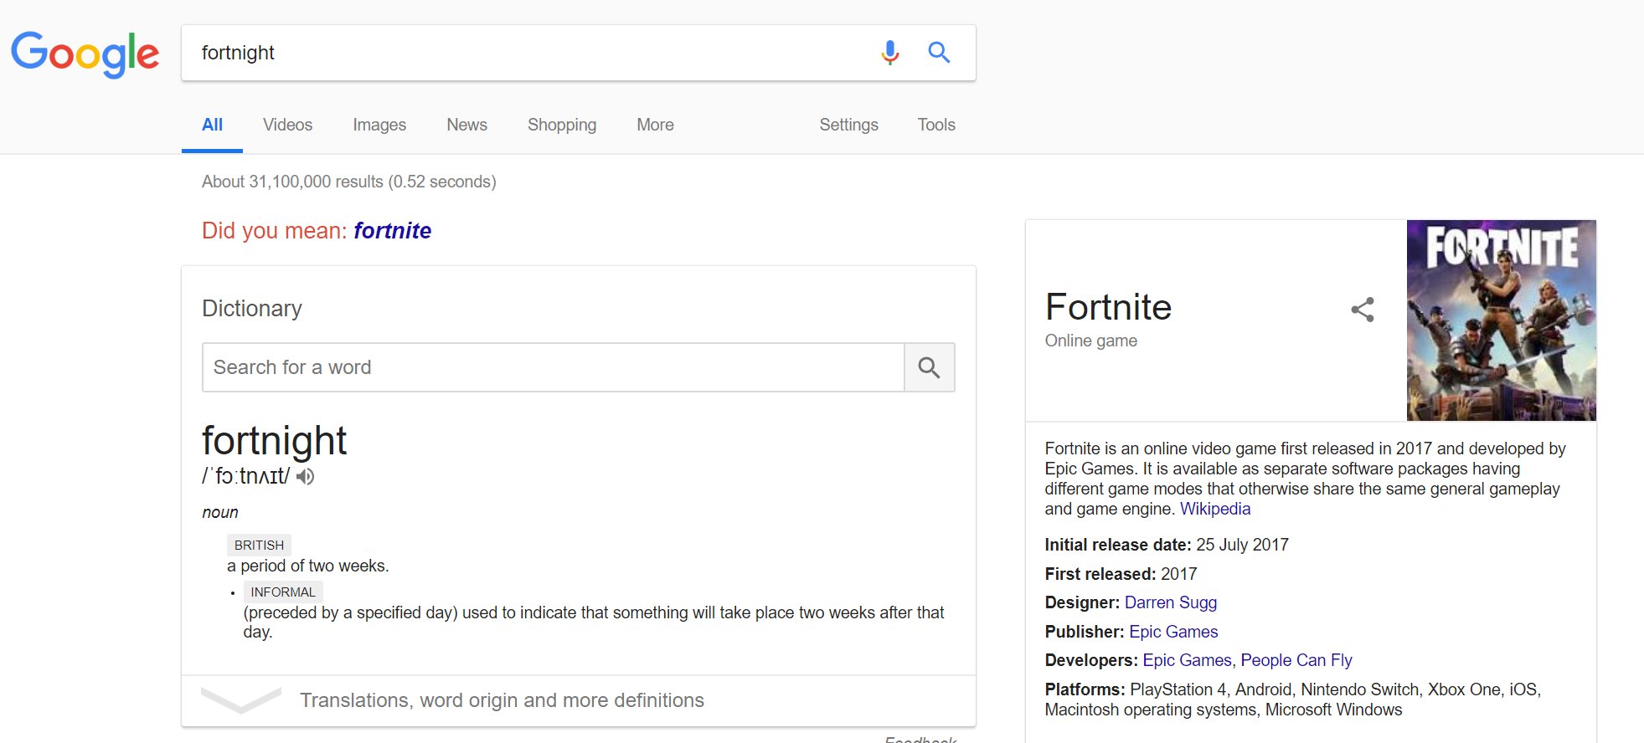
Task: Click the fortnite spelling suggestion
Action: click(x=392, y=231)
